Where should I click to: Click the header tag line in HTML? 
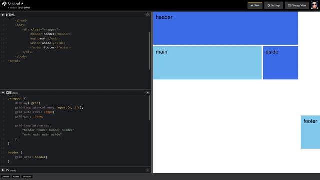coord(50,34)
